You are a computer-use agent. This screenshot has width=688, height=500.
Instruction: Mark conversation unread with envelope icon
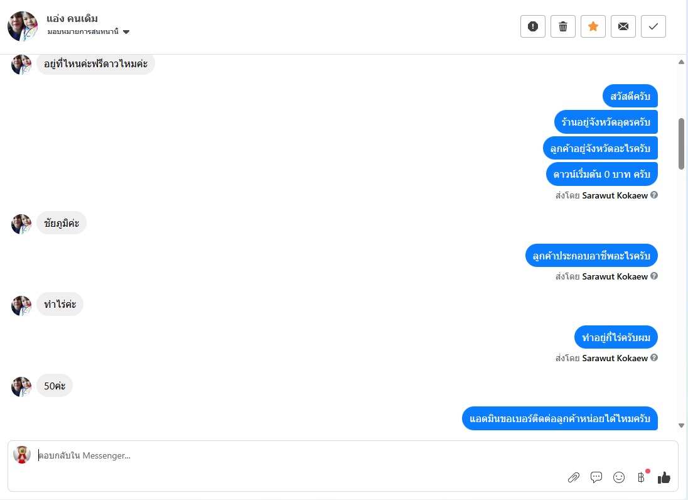pyautogui.click(x=623, y=26)
